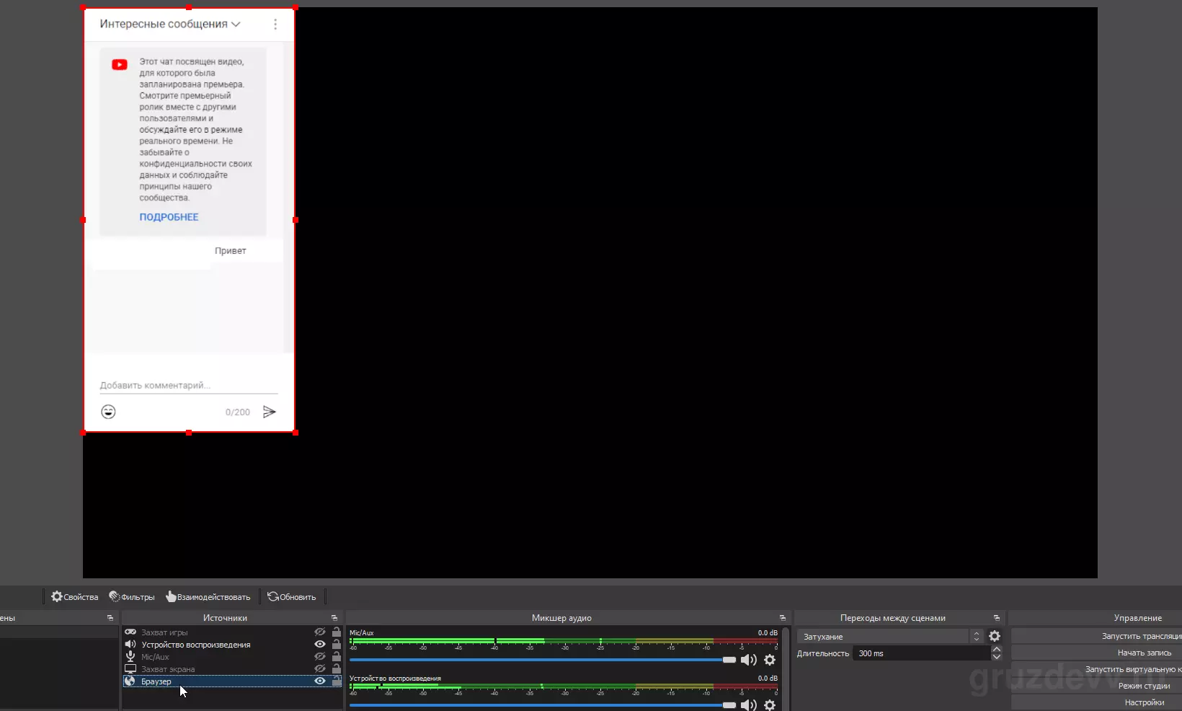Click the Начать запись button
The height and width of the screenshot is (711, 1182).
(x=1145, y=653)
